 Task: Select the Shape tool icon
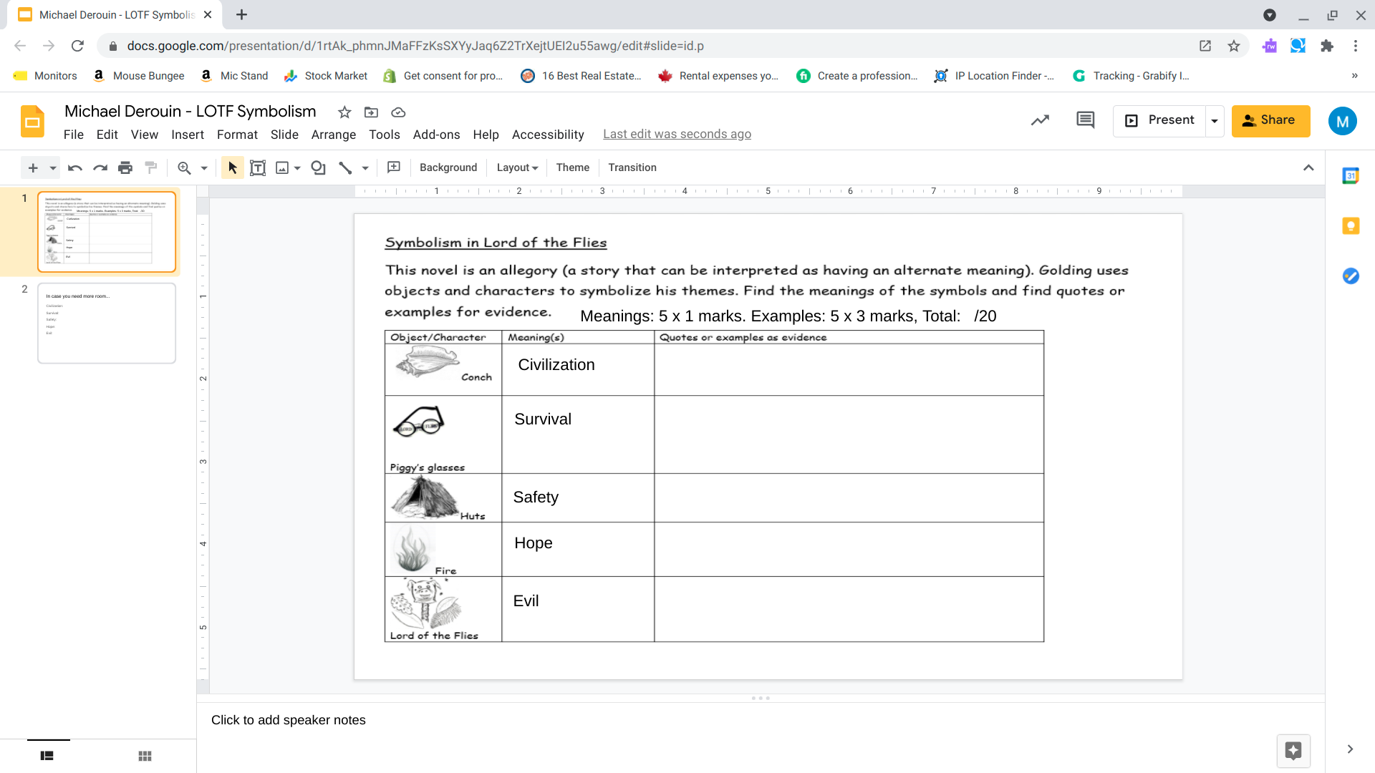coord(318,167)
